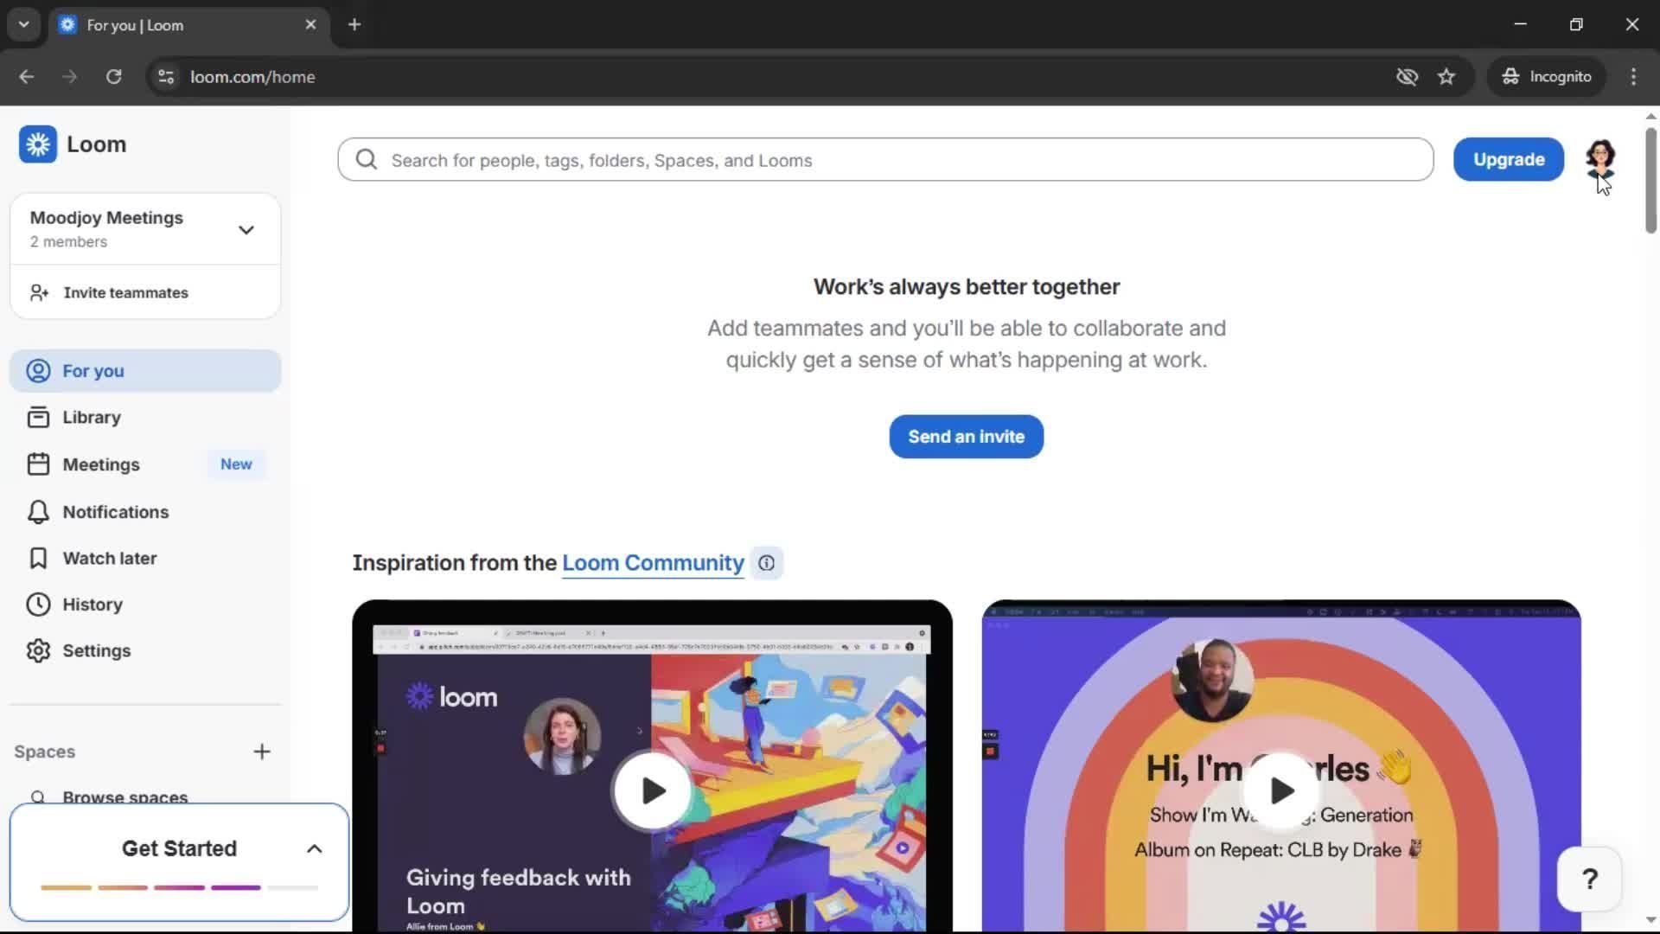
Task: Open the question mark help button
Action: 1589,880
